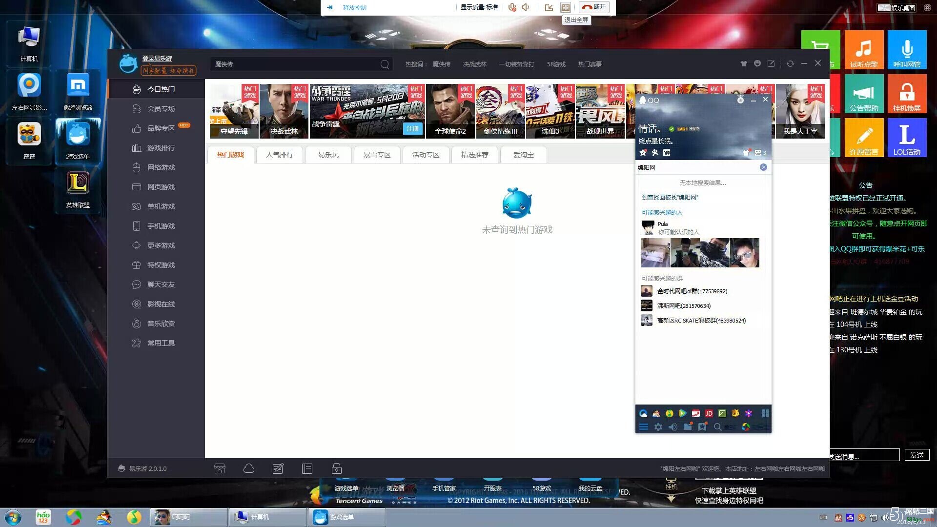Viewport: 937px width, 527px height.
Task: Click the notepad edit icon in bottom bar
Action: pos(278,469)
